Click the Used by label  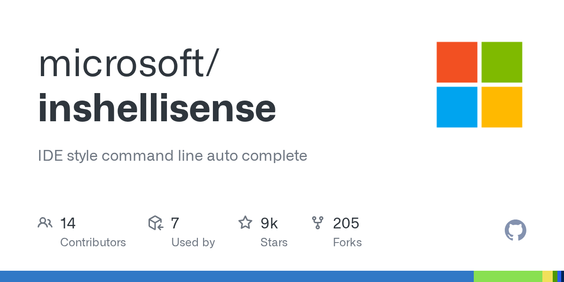[193, 243]
